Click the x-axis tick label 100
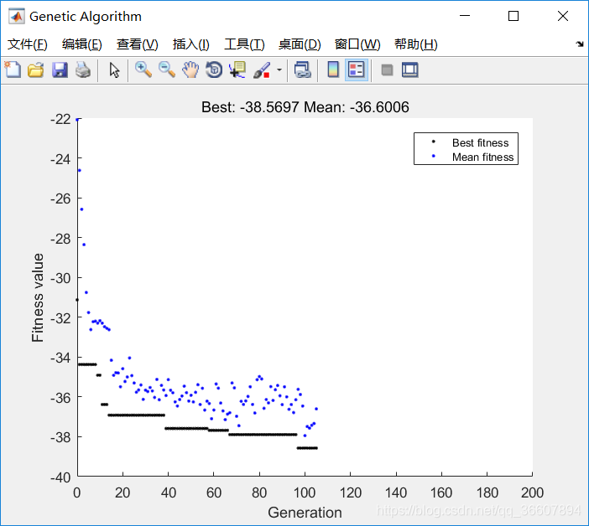 305,492
